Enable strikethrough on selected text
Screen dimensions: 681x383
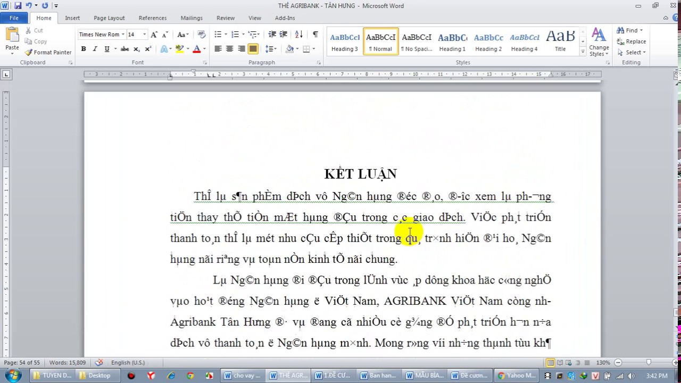pos(124,48)
